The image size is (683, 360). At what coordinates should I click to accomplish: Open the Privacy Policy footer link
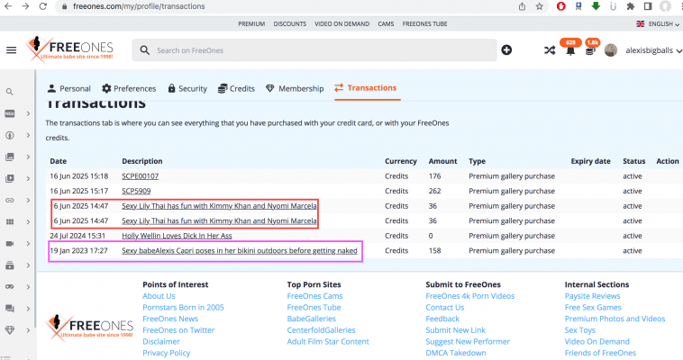point(167,353)
